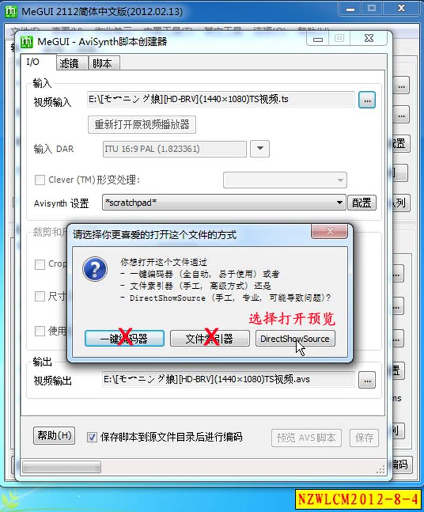Screen dimensions: 424x512
Task: Browse for video output path with ellipsis button
Action: tap(367, 380)
